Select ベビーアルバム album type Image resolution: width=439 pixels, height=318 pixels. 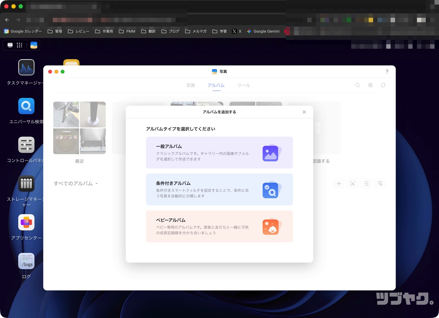[219, 227]
